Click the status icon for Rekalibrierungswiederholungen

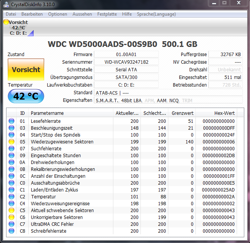click(x=11, y=169)
